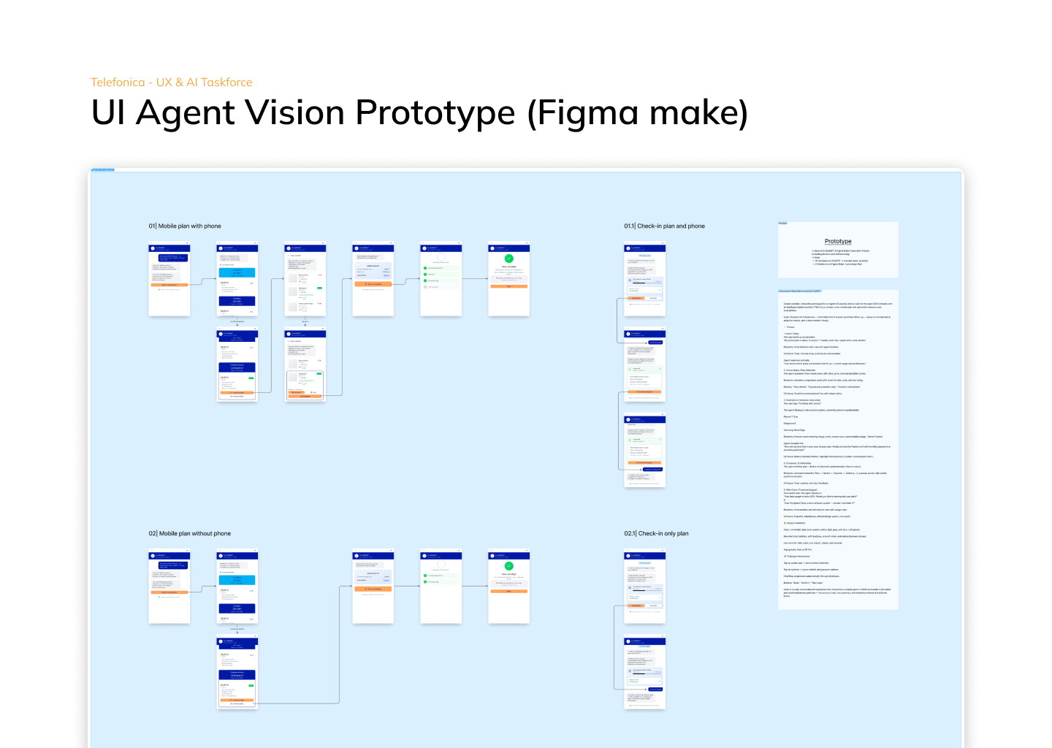Click green success checkmark in flow 01 final screen

(509, 259)
